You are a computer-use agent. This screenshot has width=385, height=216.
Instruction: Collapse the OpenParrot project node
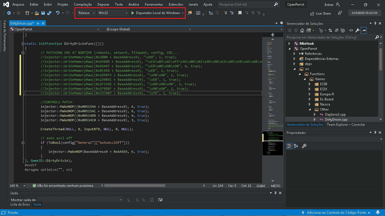(x=289, y=49)
